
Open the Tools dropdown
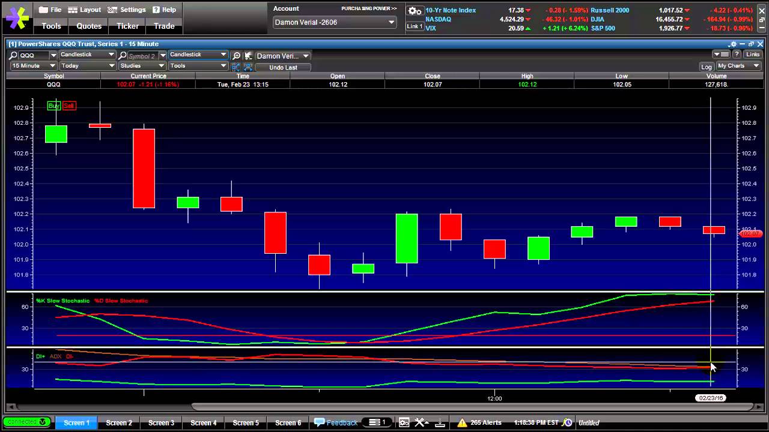click(x=198, y=65)
